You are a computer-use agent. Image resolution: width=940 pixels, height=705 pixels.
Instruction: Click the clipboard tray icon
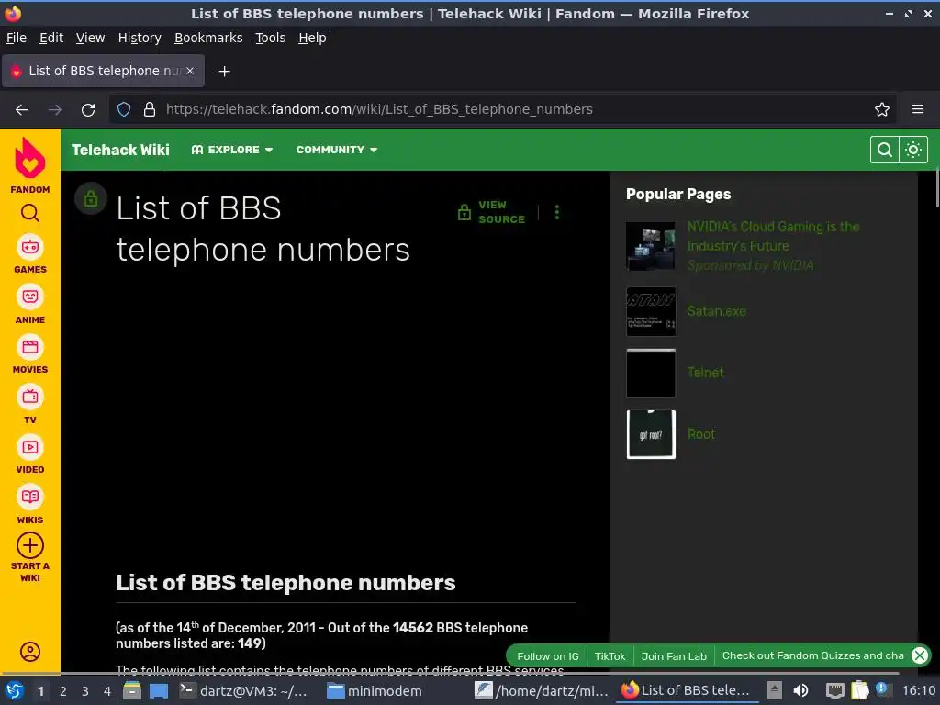(859, 691)
